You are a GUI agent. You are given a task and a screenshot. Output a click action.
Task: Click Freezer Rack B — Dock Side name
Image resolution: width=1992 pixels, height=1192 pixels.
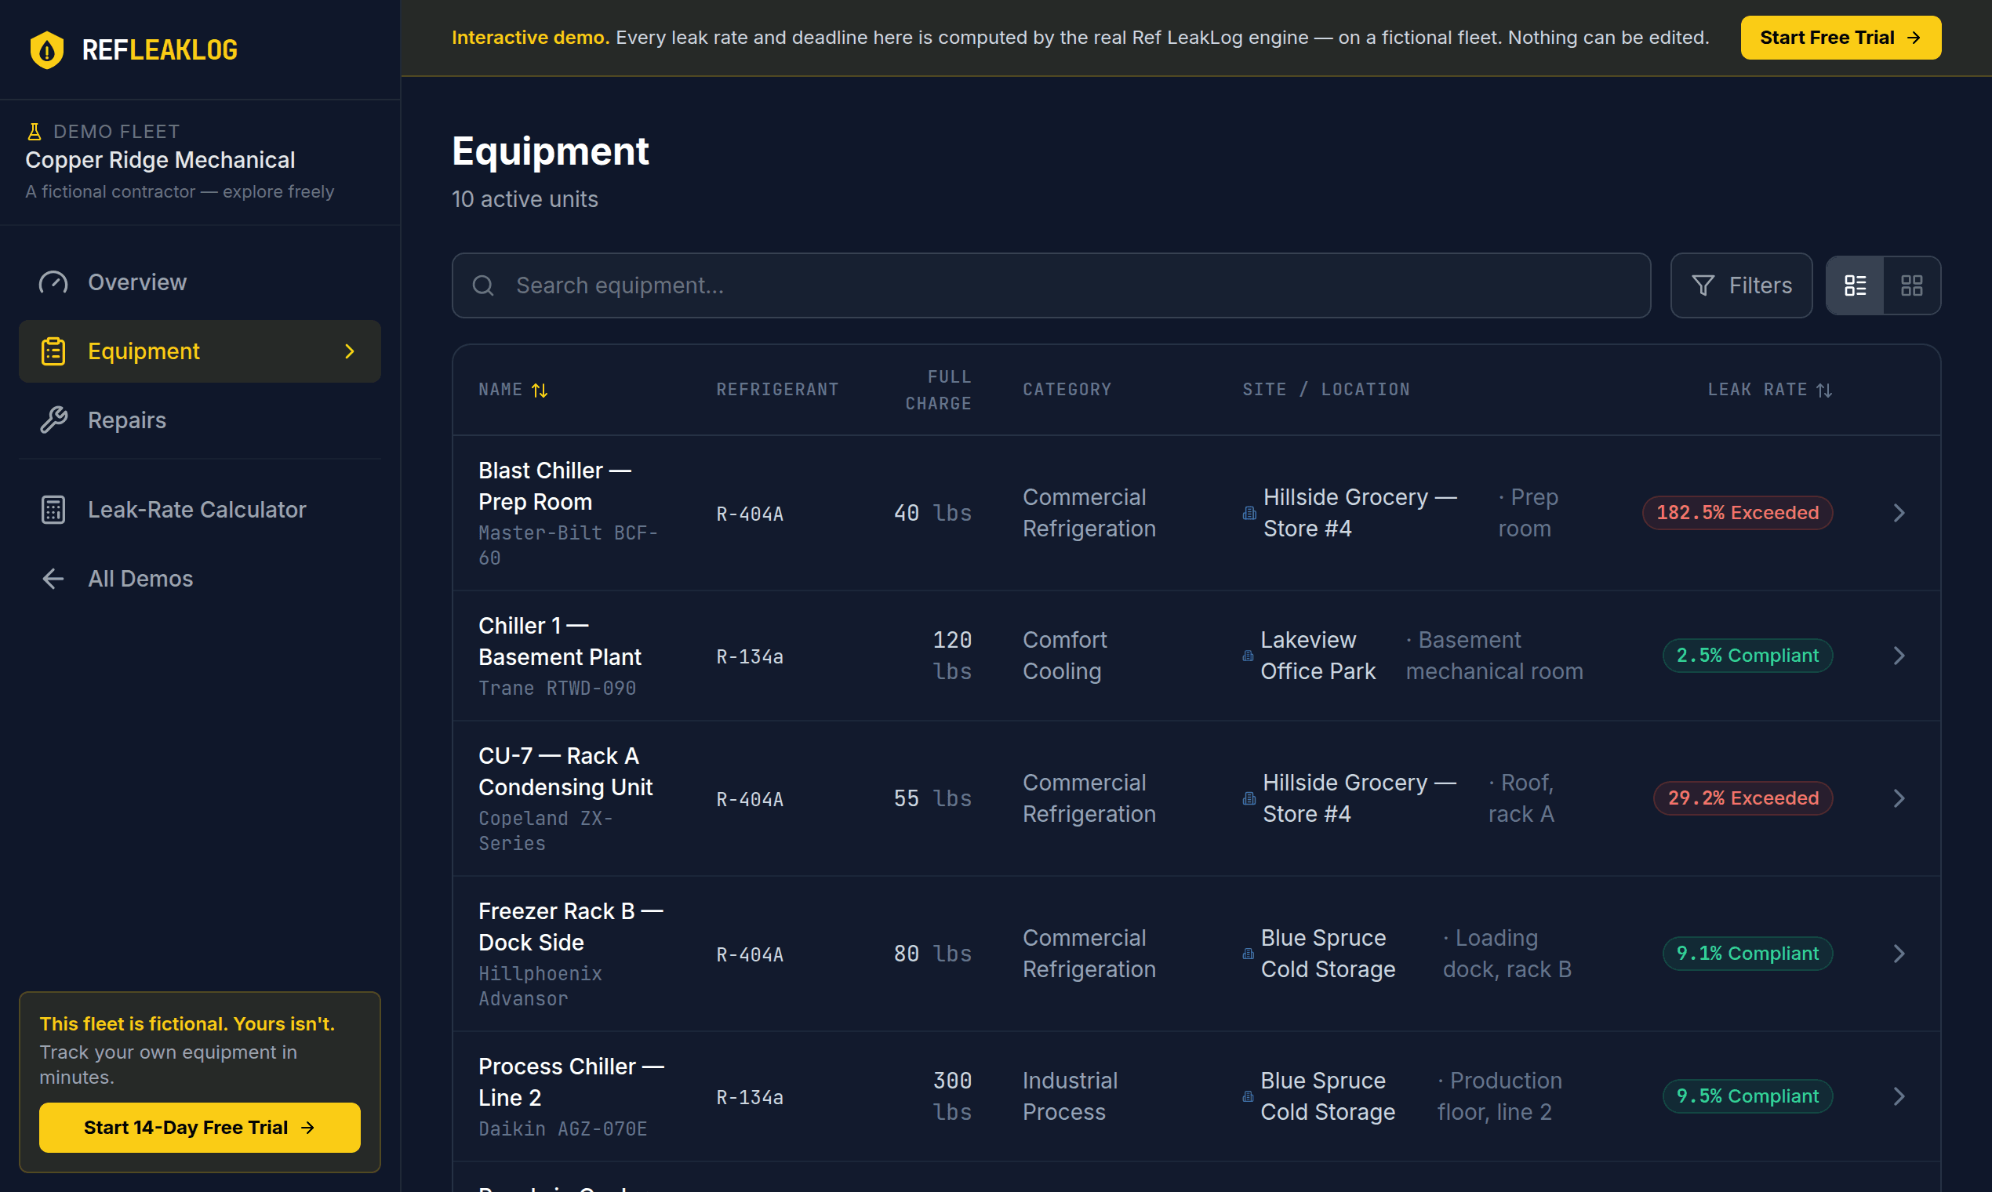click(x=571, y=927)
